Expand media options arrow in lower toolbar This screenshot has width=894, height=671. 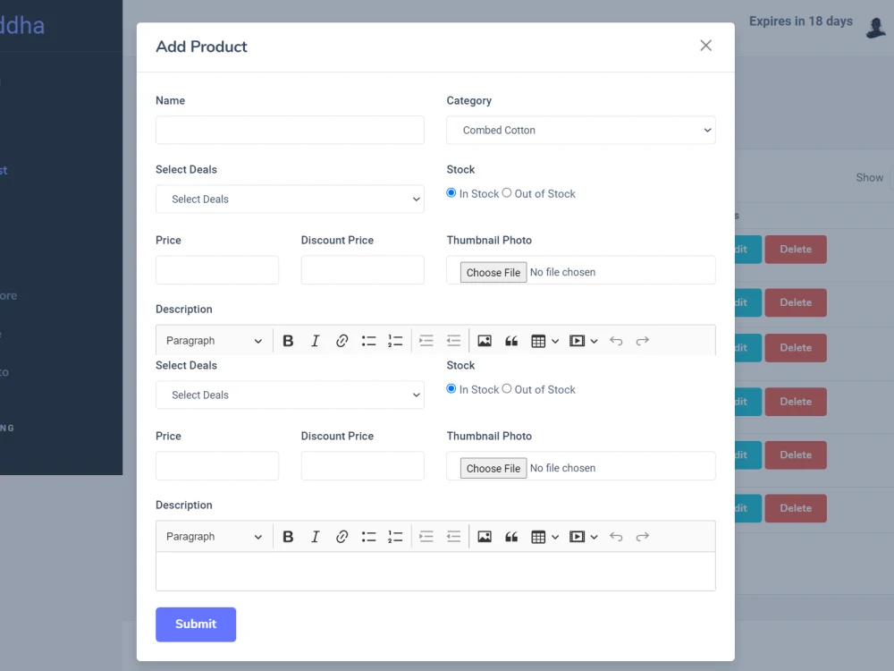click(x=594, y=537)
